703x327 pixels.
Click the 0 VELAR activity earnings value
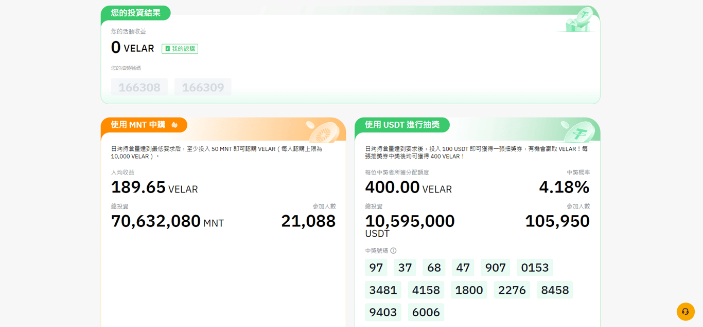point(133,48)
